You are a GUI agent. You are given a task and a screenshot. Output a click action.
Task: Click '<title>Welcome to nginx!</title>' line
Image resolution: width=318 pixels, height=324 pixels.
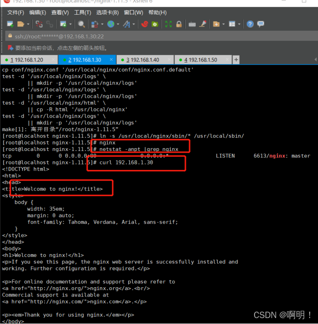tap(52, 189)
